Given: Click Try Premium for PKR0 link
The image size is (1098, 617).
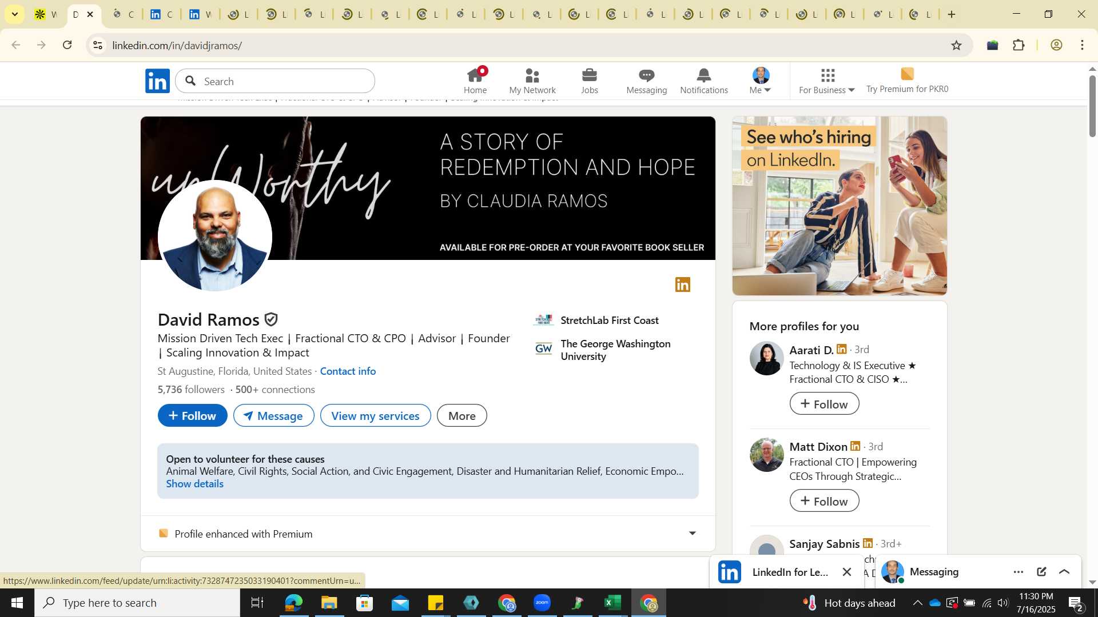Looking at the screenshot, I should pos(907,81).
